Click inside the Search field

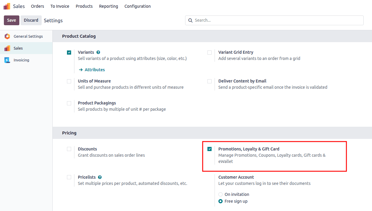coord(238,20)
